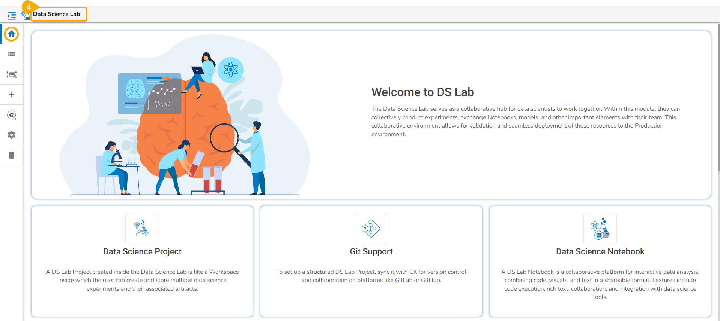Open the Git Support heading
The height and width of the screenshot is (321, 720).
[371, 251]
